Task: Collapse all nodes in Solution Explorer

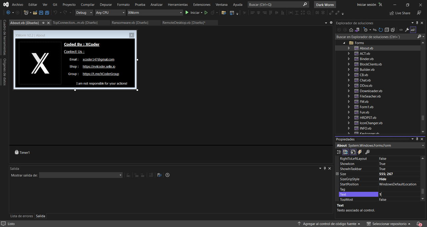Action: [x=387, y=30]
